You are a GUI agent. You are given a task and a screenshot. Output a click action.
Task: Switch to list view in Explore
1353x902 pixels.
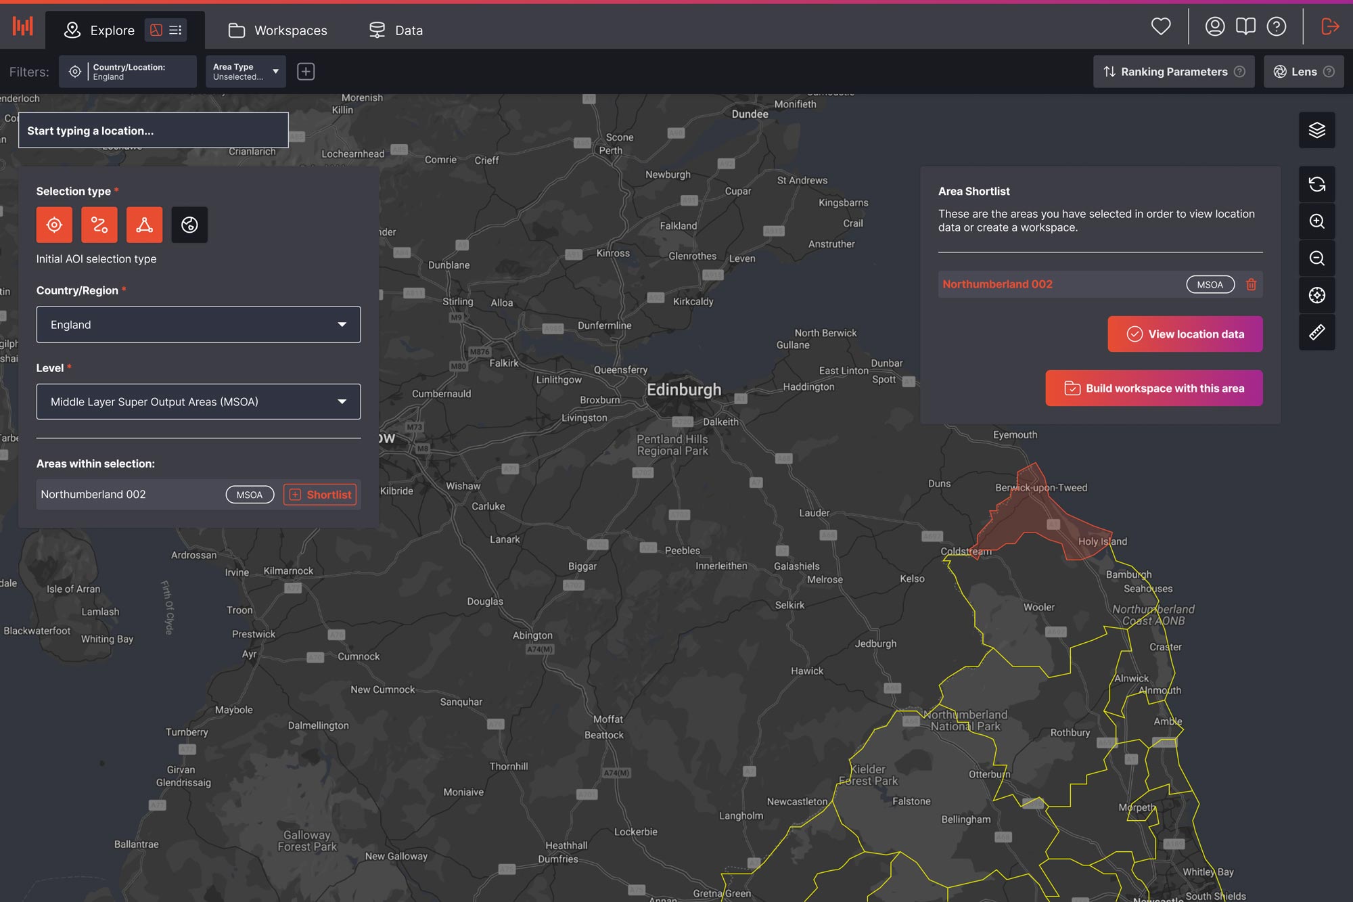tap(176, 30)
